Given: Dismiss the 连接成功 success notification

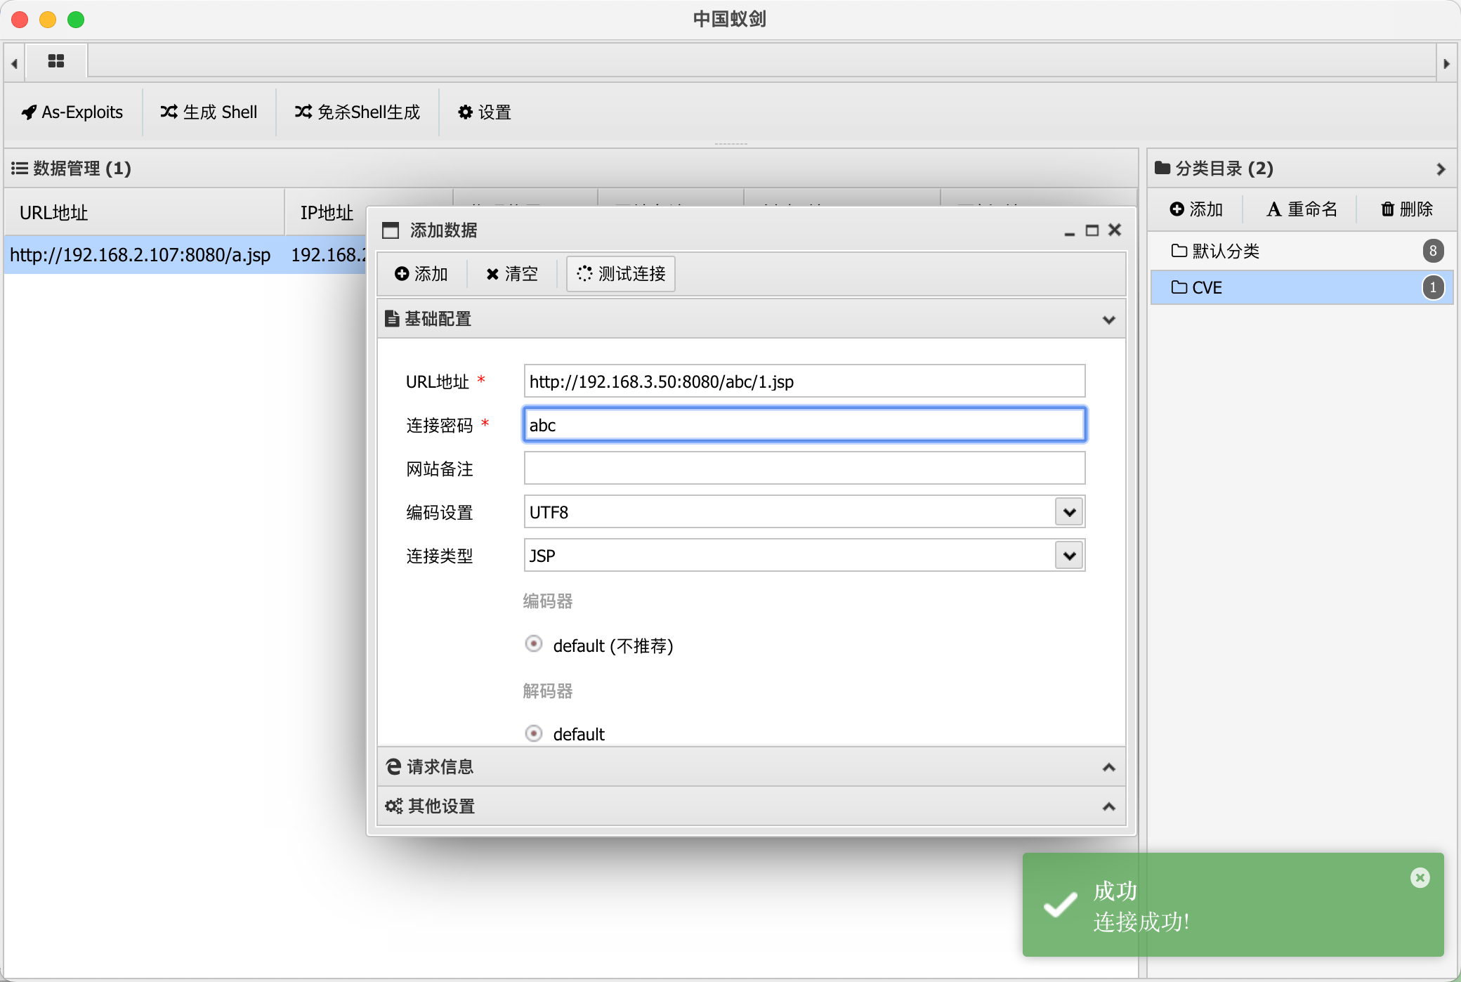Looking at the screenshot, I should tap(1420, 877).
